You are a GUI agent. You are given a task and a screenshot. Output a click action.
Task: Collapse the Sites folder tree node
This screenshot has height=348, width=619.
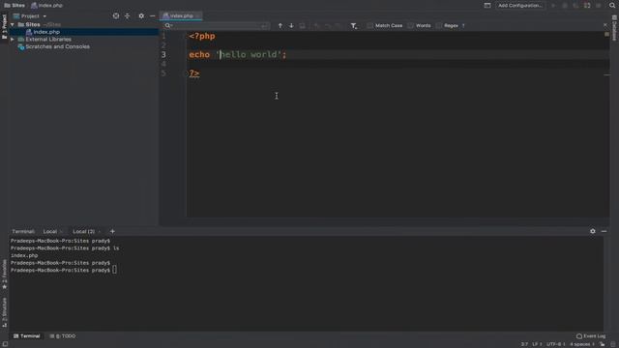[13, 24]
